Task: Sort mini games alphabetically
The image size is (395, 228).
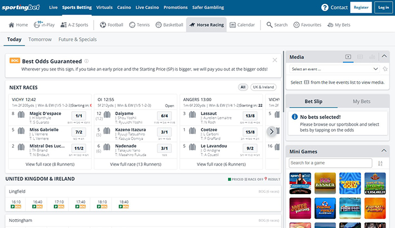Action: pos(380,163)
